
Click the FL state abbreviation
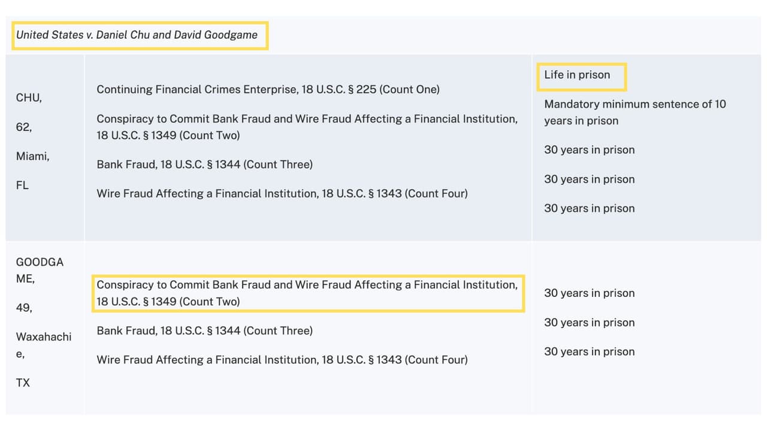click(22, 186)
